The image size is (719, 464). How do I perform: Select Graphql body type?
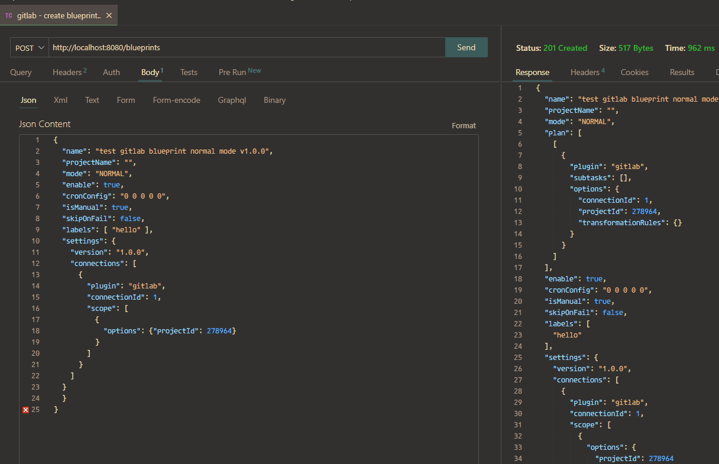coord(232,100)
